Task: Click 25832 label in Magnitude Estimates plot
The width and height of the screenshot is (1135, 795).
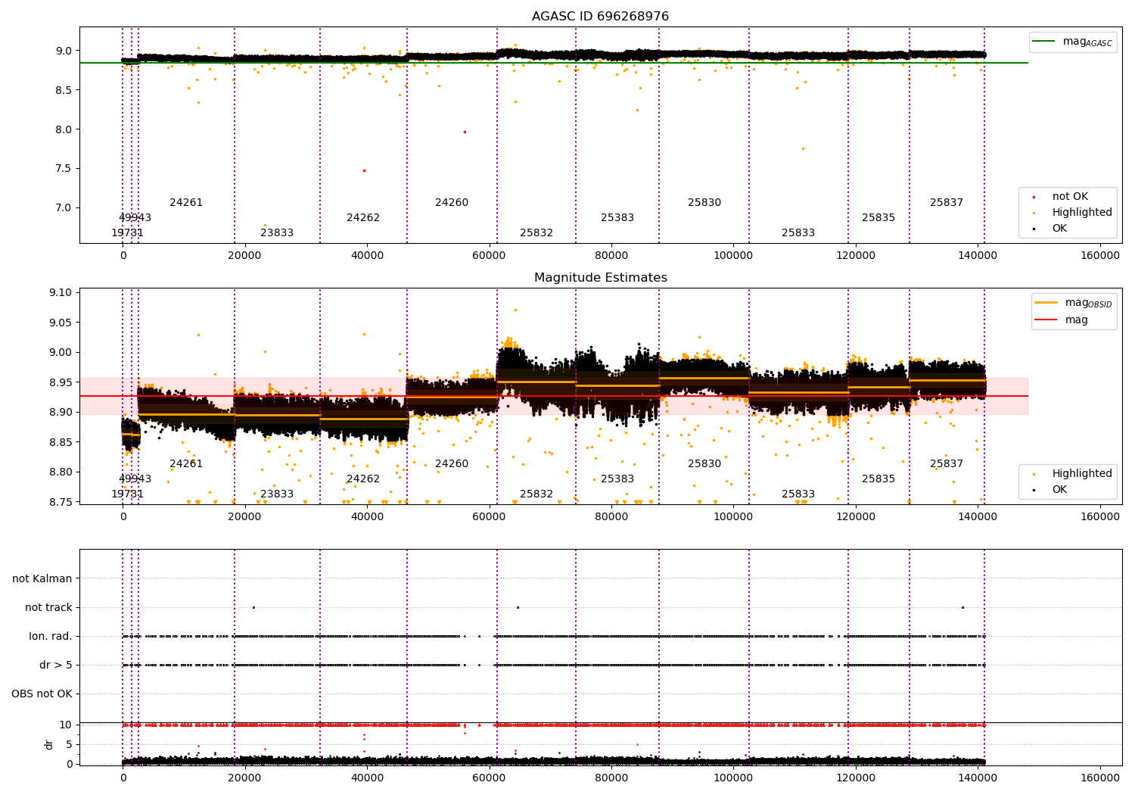Action: coord(536,494)
